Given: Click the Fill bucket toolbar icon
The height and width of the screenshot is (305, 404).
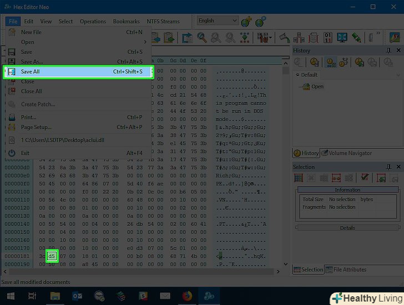Looking at the screenshot, I should (x=285, y=38).
